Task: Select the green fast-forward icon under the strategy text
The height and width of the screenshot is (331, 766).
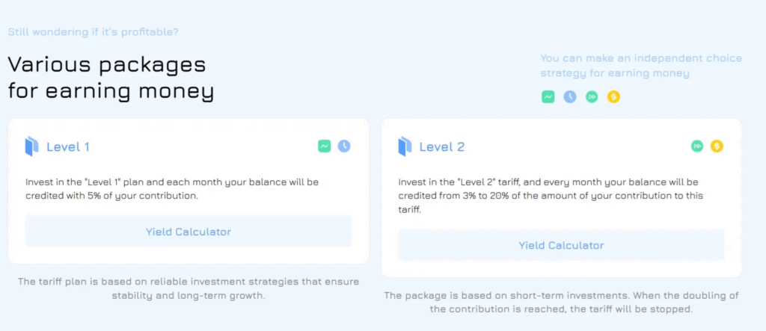Action: 592,97
